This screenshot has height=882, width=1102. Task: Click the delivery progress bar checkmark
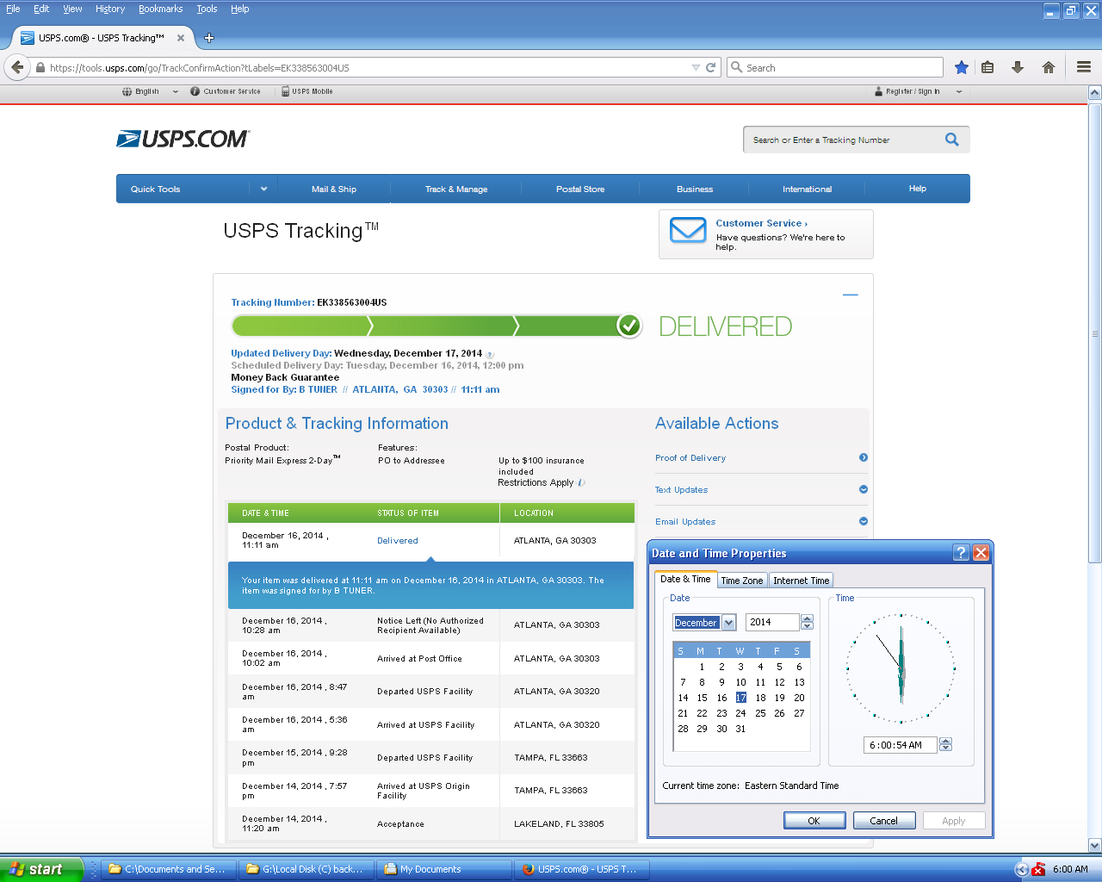629,326
